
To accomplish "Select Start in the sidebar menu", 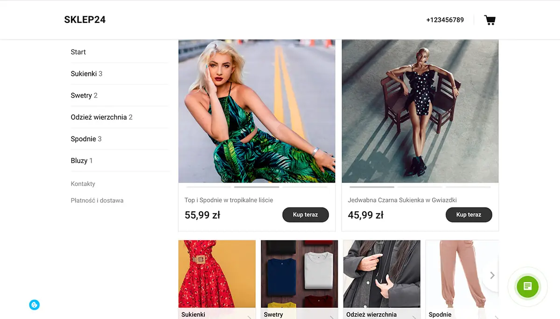I will [x=78, y=52].
